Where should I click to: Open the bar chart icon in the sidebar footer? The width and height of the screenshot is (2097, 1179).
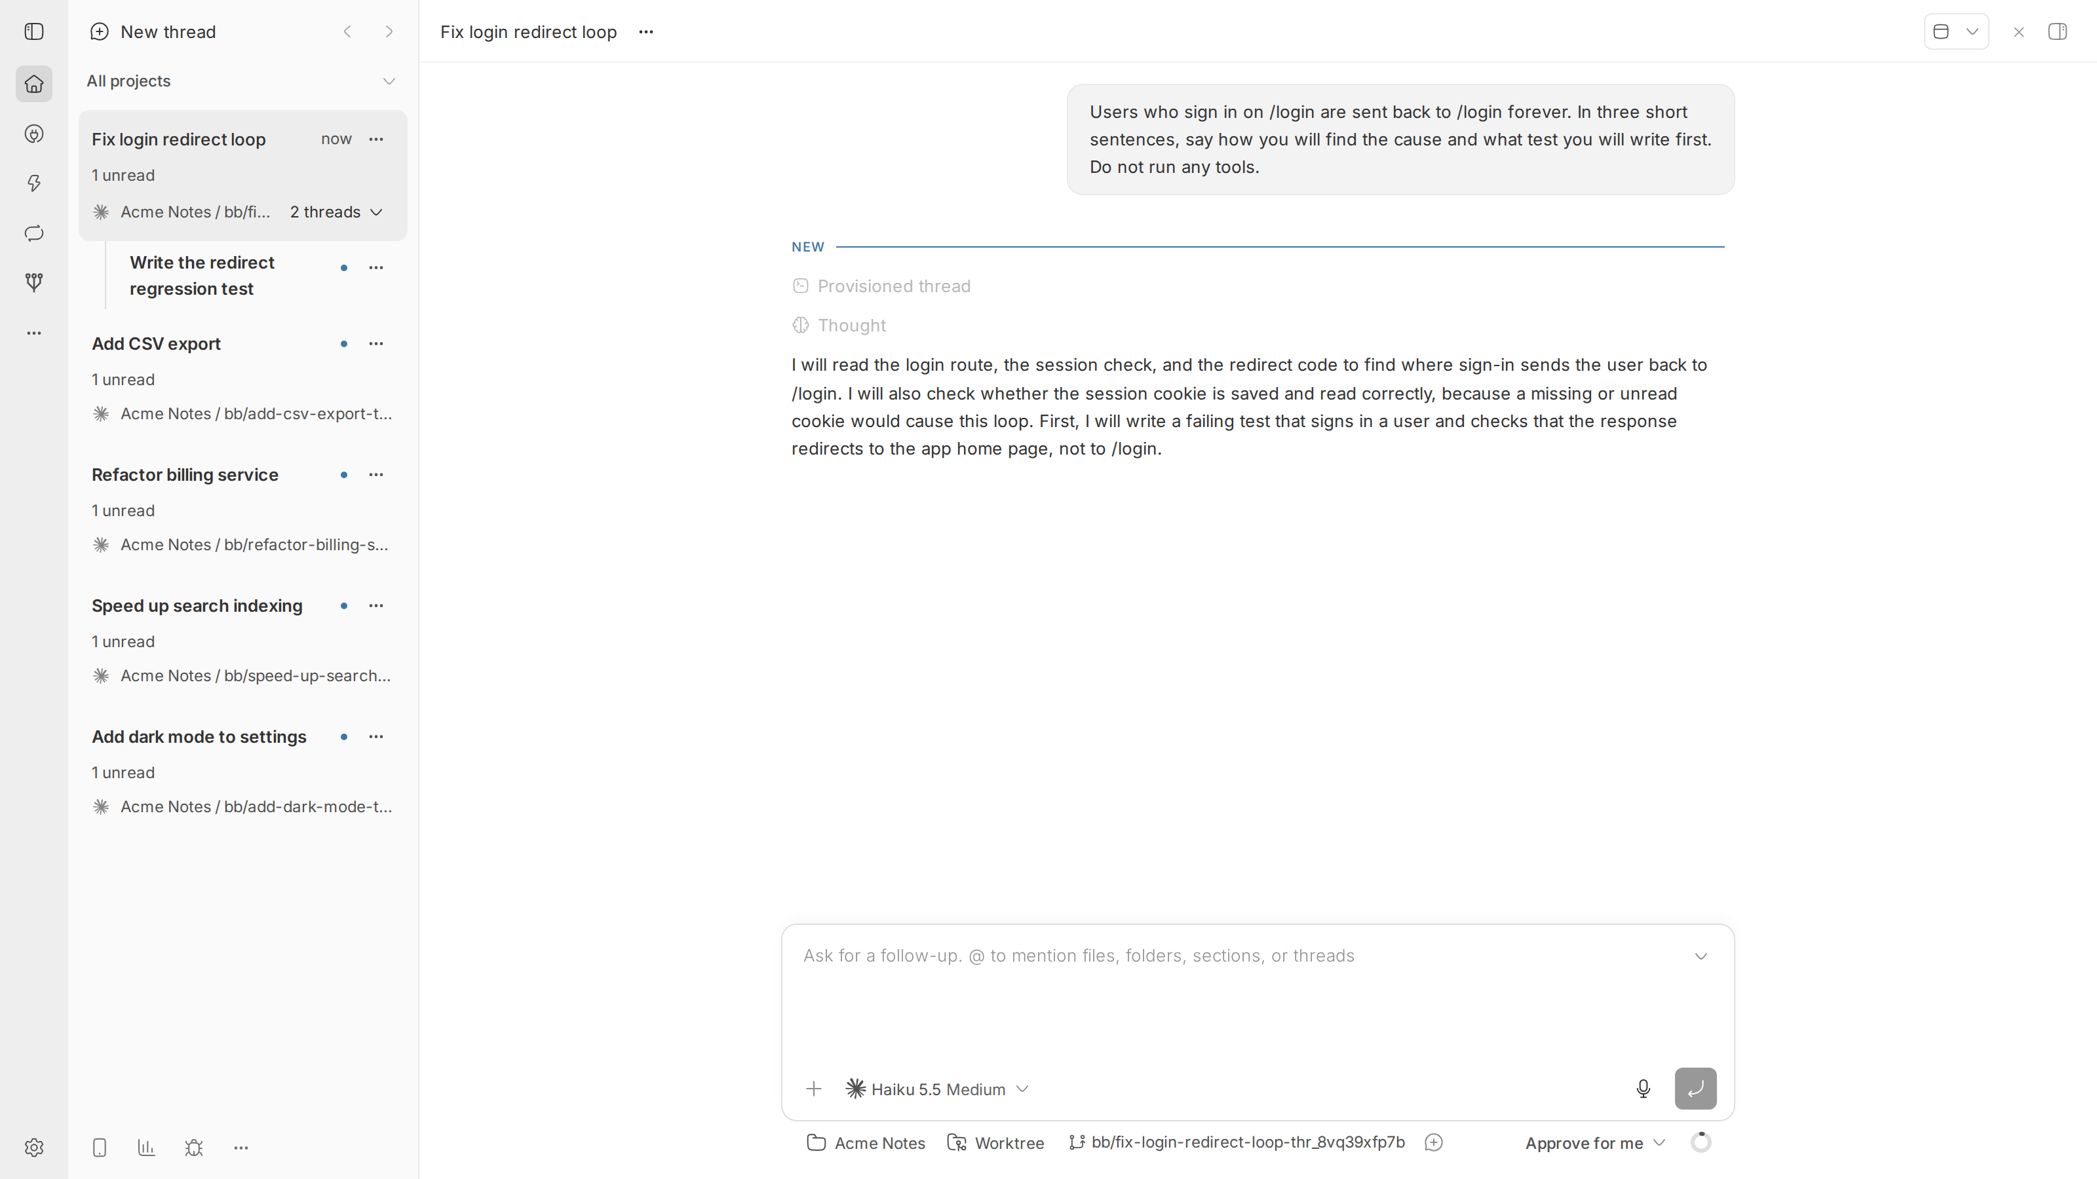(147, 1148)
